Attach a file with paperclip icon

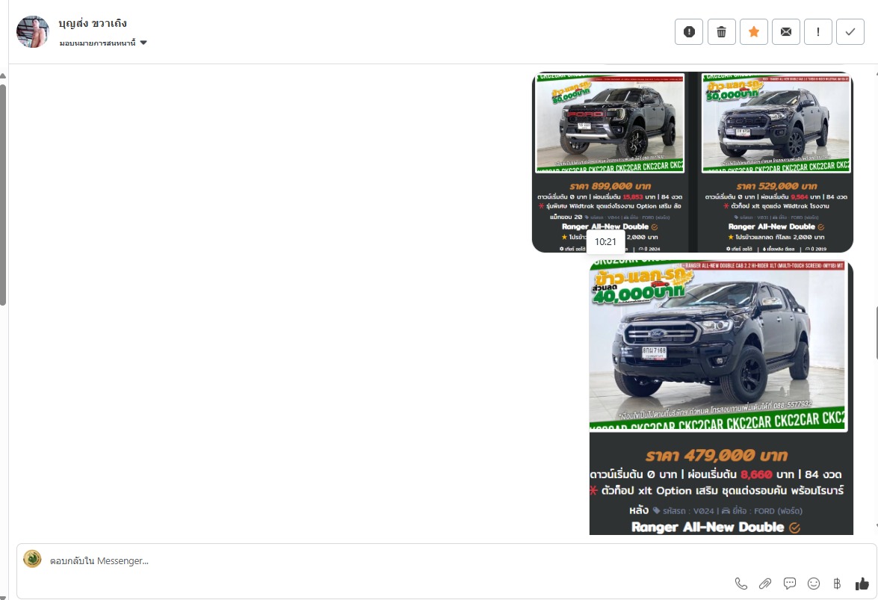click(765, 584)
